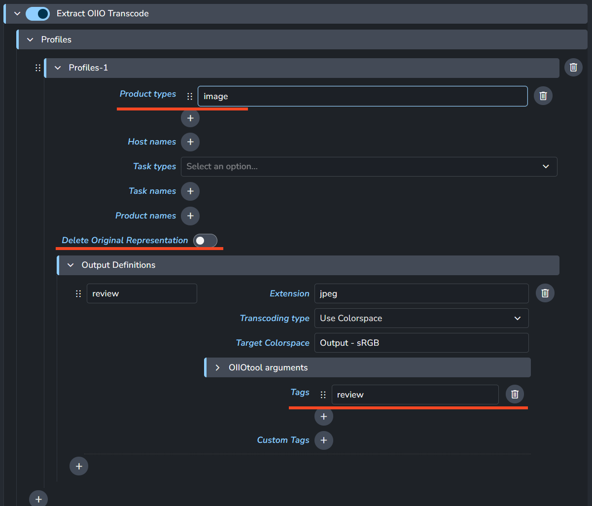Add a new product name entry
592x506 pixels.
tap(190, 216)
